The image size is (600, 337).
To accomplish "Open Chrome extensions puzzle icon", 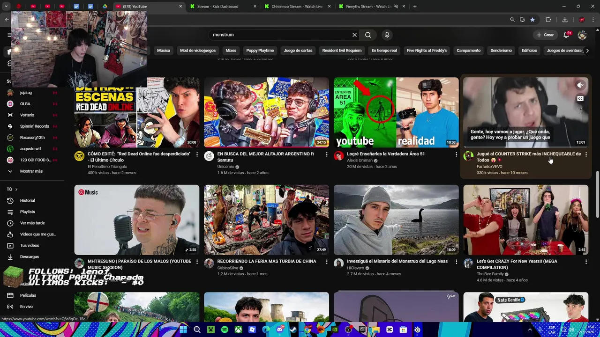I will (548, 20).
